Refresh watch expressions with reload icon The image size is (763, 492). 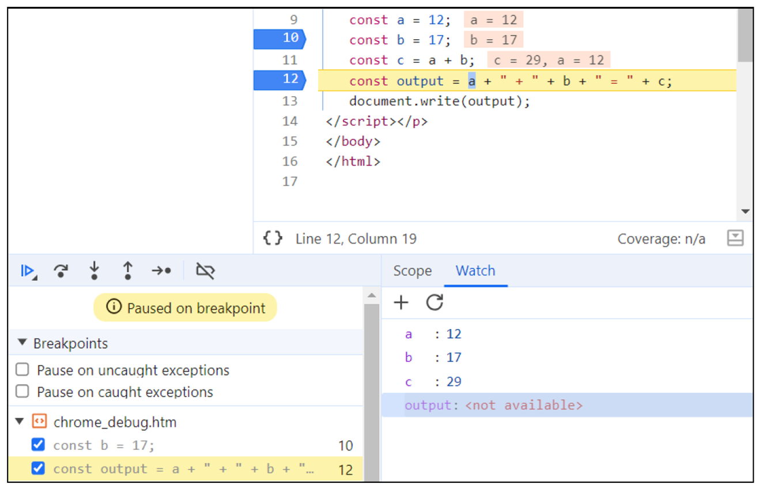click(435, 302)
